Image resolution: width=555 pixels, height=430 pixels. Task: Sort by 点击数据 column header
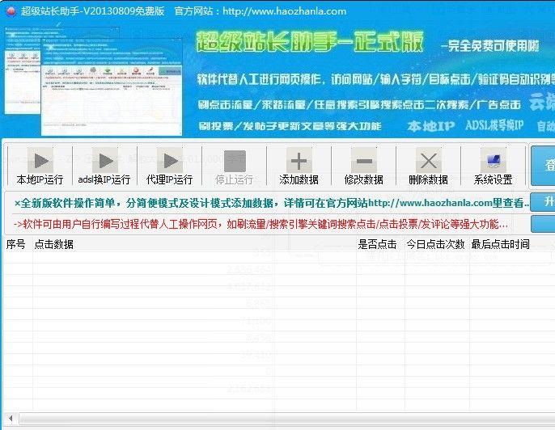click(x=194, y=244)
